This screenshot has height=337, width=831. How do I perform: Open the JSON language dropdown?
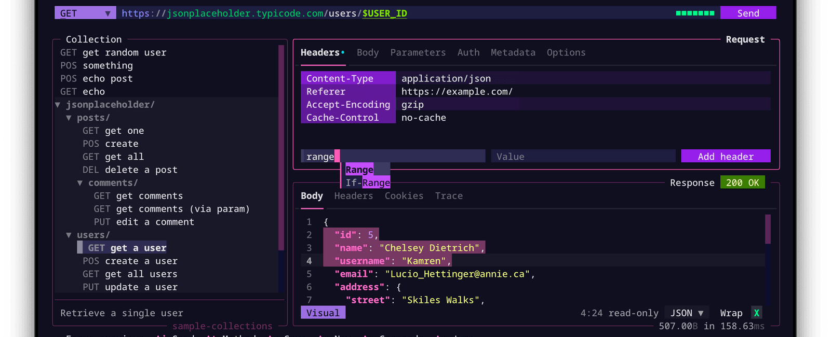[687, 313]
